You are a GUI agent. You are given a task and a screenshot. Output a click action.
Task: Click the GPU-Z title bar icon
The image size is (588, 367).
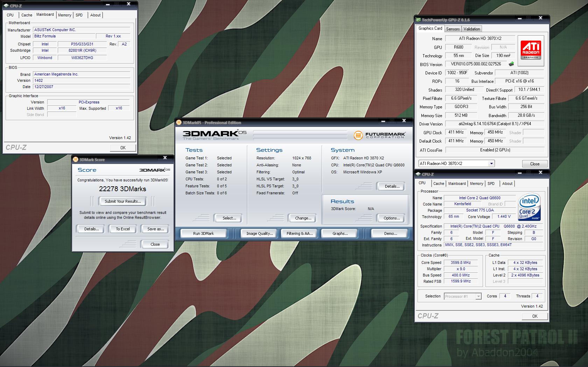(418, 20)
